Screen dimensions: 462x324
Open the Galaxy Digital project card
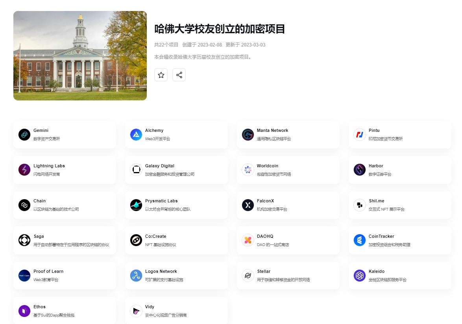click(x=176, y=170)
